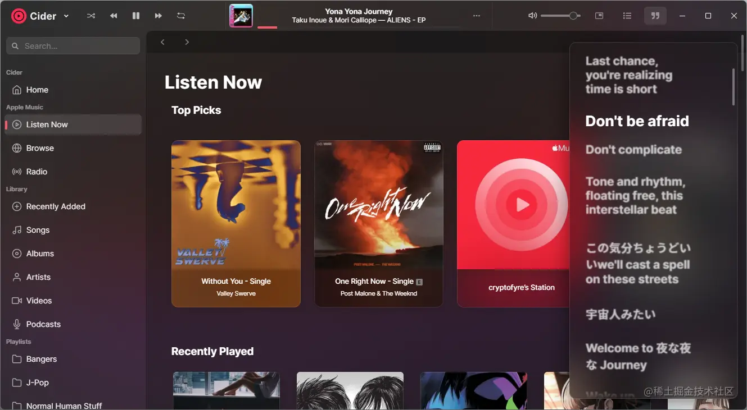This screenshot has width=747, height=410.
Task: Click the Home house icon
Action: coord(17,90)
